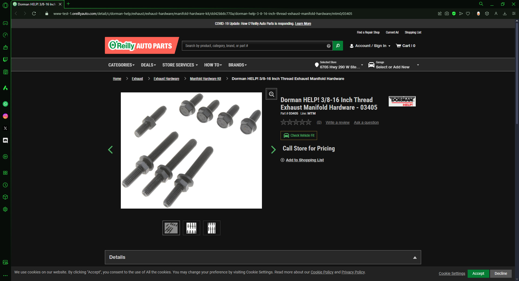Click the GX Cleaner sidebar icon
The width and height of the screenshot is (519, 281).
click(5, 47)
